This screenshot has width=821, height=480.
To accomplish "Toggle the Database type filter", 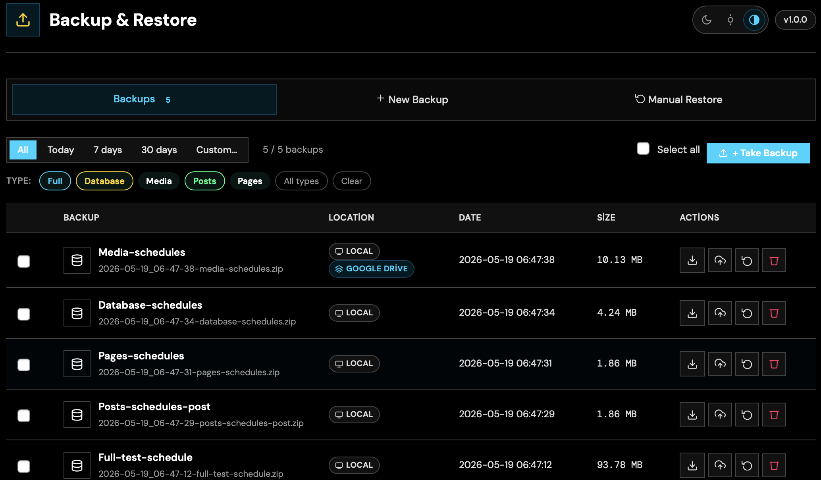I will [x=104, y=181].
